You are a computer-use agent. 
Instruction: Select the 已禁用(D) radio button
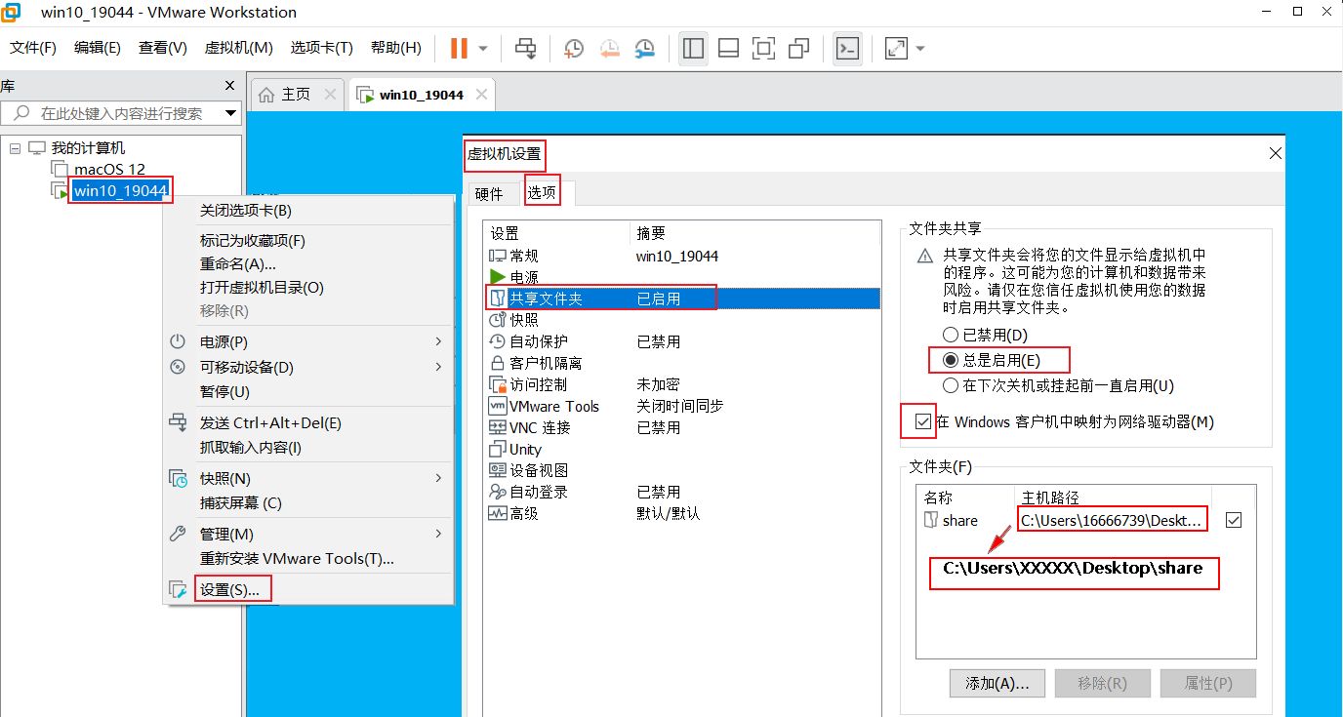pos(950,335)
